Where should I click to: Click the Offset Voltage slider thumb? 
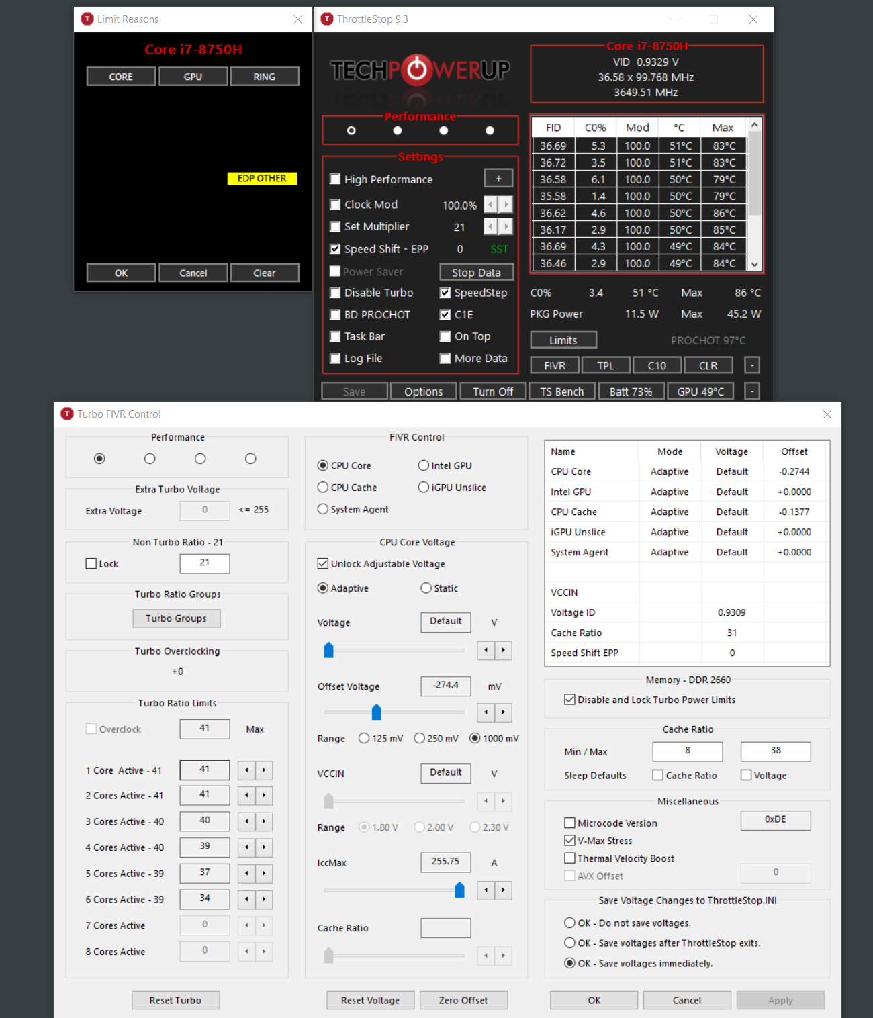[x=377, y=712]
